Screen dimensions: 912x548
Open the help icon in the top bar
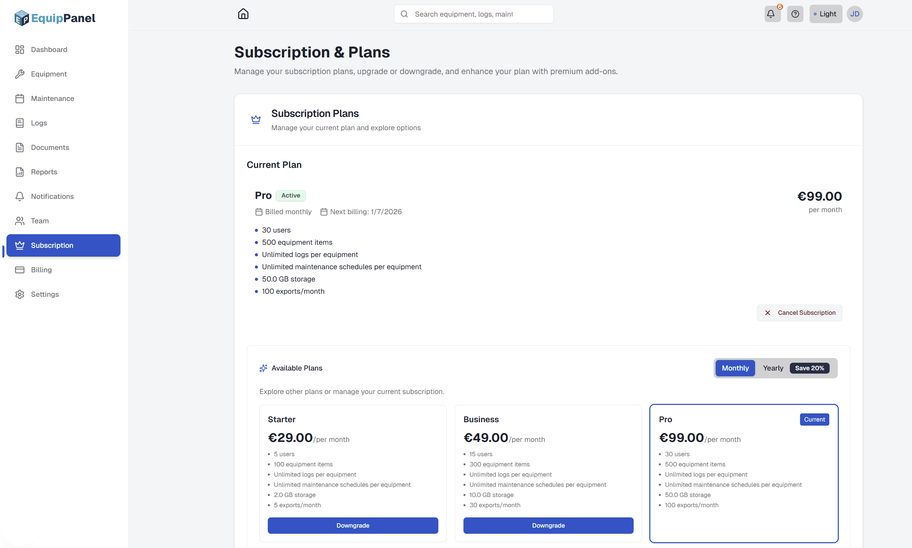[x=795, y=14]
